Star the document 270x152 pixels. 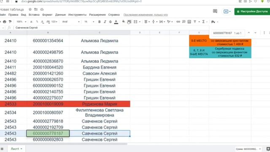30,9
